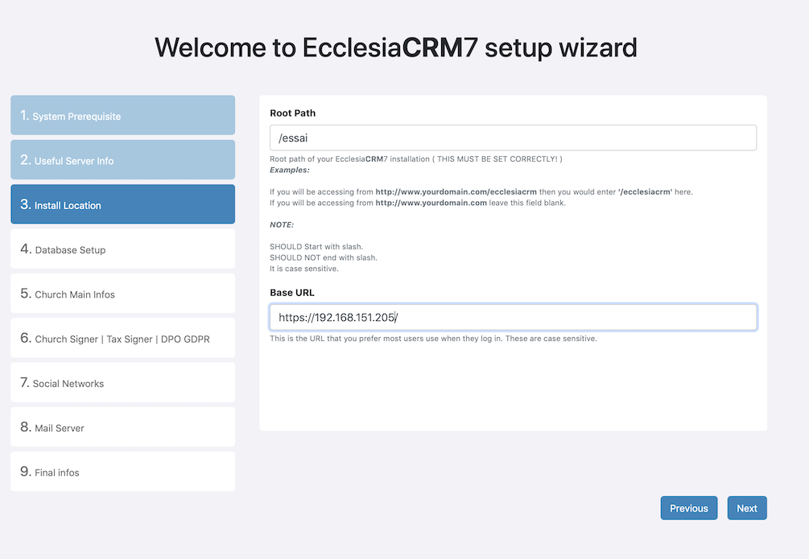Click the yourdomain.com/ecclesiacrm example URL text
809x559 pixels.
[x=456, y=192]
